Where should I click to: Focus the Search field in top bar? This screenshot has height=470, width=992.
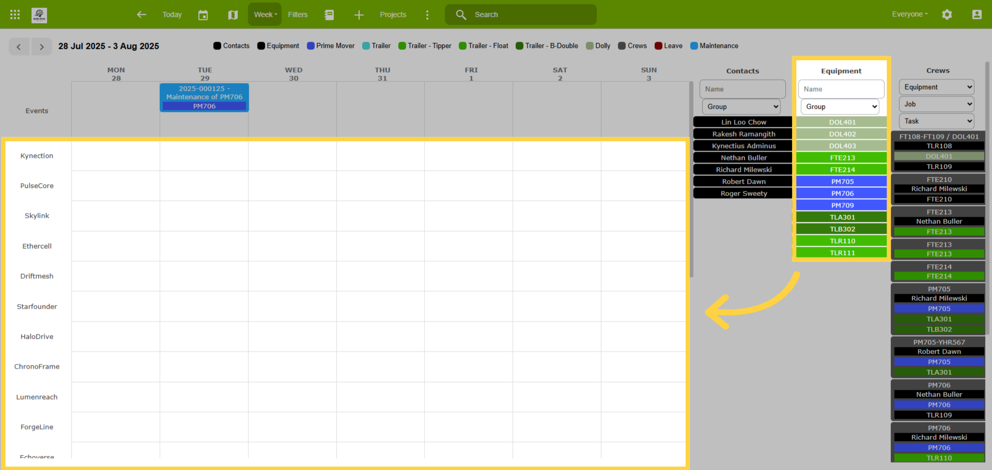coord(521,14)
